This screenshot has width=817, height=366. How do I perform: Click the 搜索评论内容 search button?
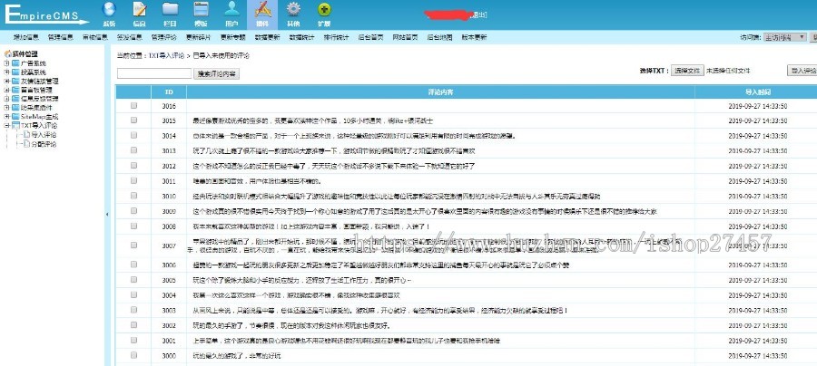pos(217,73)
